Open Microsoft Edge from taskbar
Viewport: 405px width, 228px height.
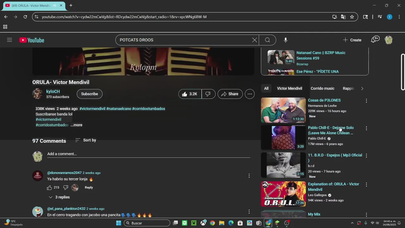point(231,223)
